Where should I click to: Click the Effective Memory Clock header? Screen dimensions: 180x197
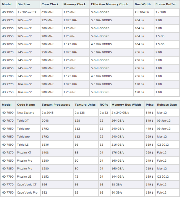(x=111, y=4)
